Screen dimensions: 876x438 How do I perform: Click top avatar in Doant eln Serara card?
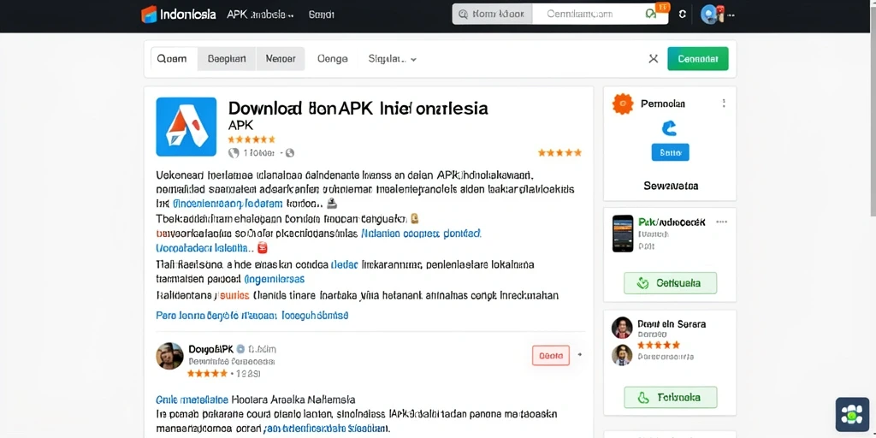tap(623, 328)
